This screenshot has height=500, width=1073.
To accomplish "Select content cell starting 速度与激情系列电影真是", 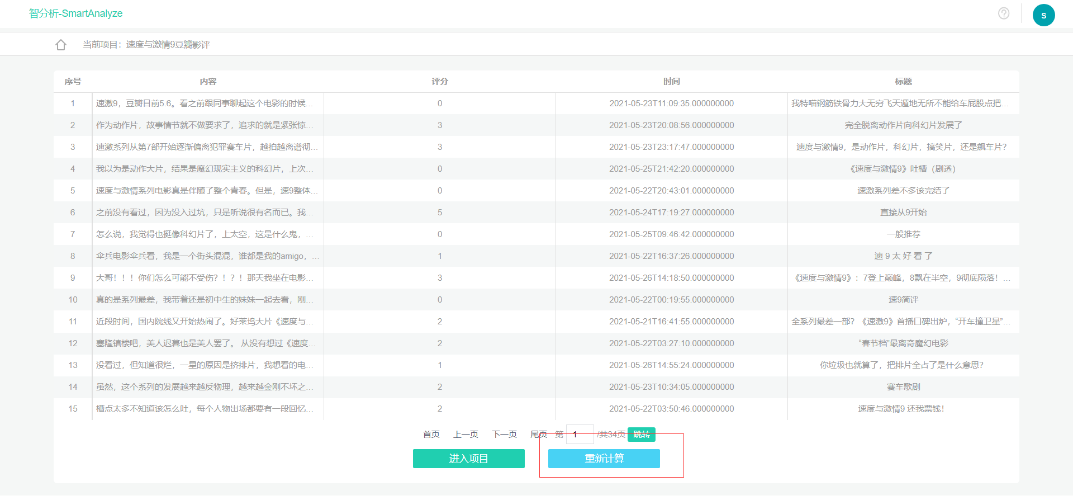I will [x=208, y=191].
